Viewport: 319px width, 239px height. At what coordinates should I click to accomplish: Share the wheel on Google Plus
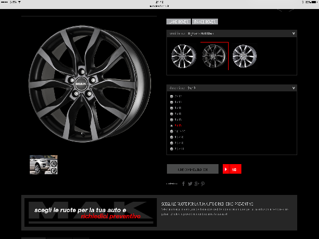click(197, 184)
